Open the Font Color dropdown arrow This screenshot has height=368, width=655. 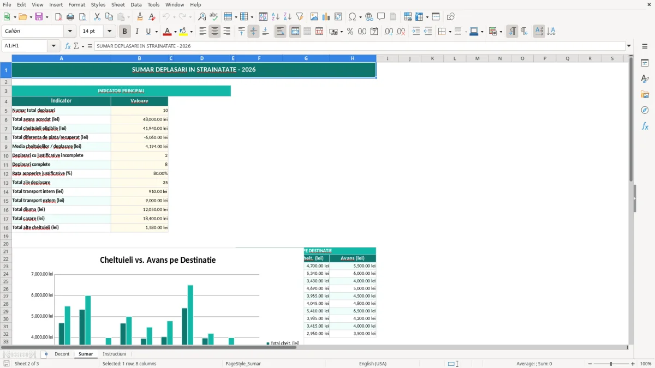tap(175, 32)
